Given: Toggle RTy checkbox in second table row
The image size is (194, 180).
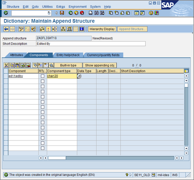Looking at the screenshot, I should pos(42,81).
